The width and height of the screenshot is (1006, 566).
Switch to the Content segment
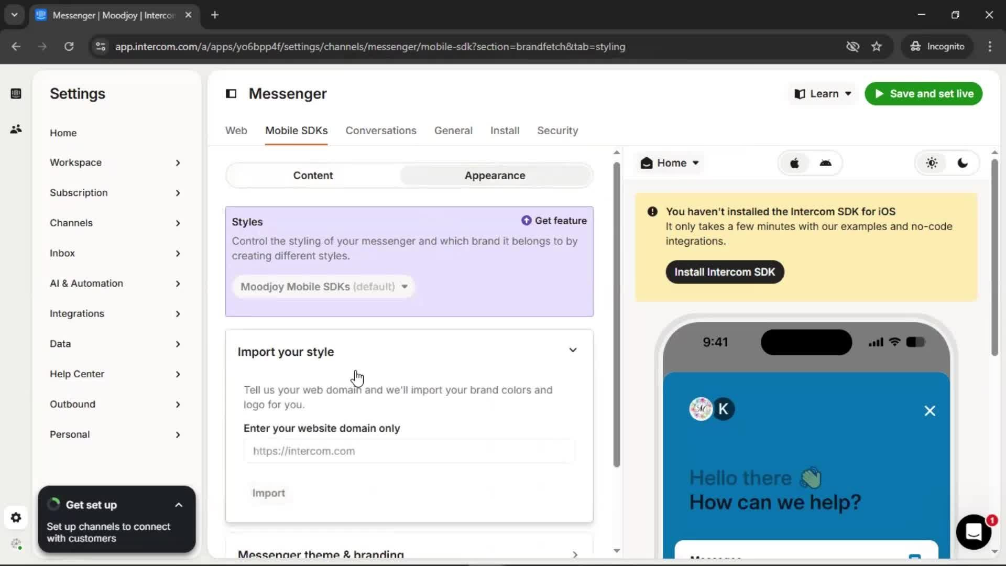[x=313, y=176]
